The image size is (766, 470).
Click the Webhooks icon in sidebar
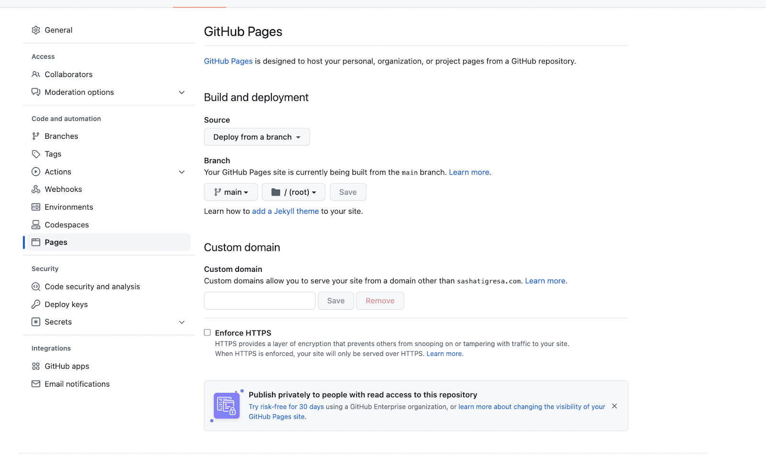tap(36, 190)
